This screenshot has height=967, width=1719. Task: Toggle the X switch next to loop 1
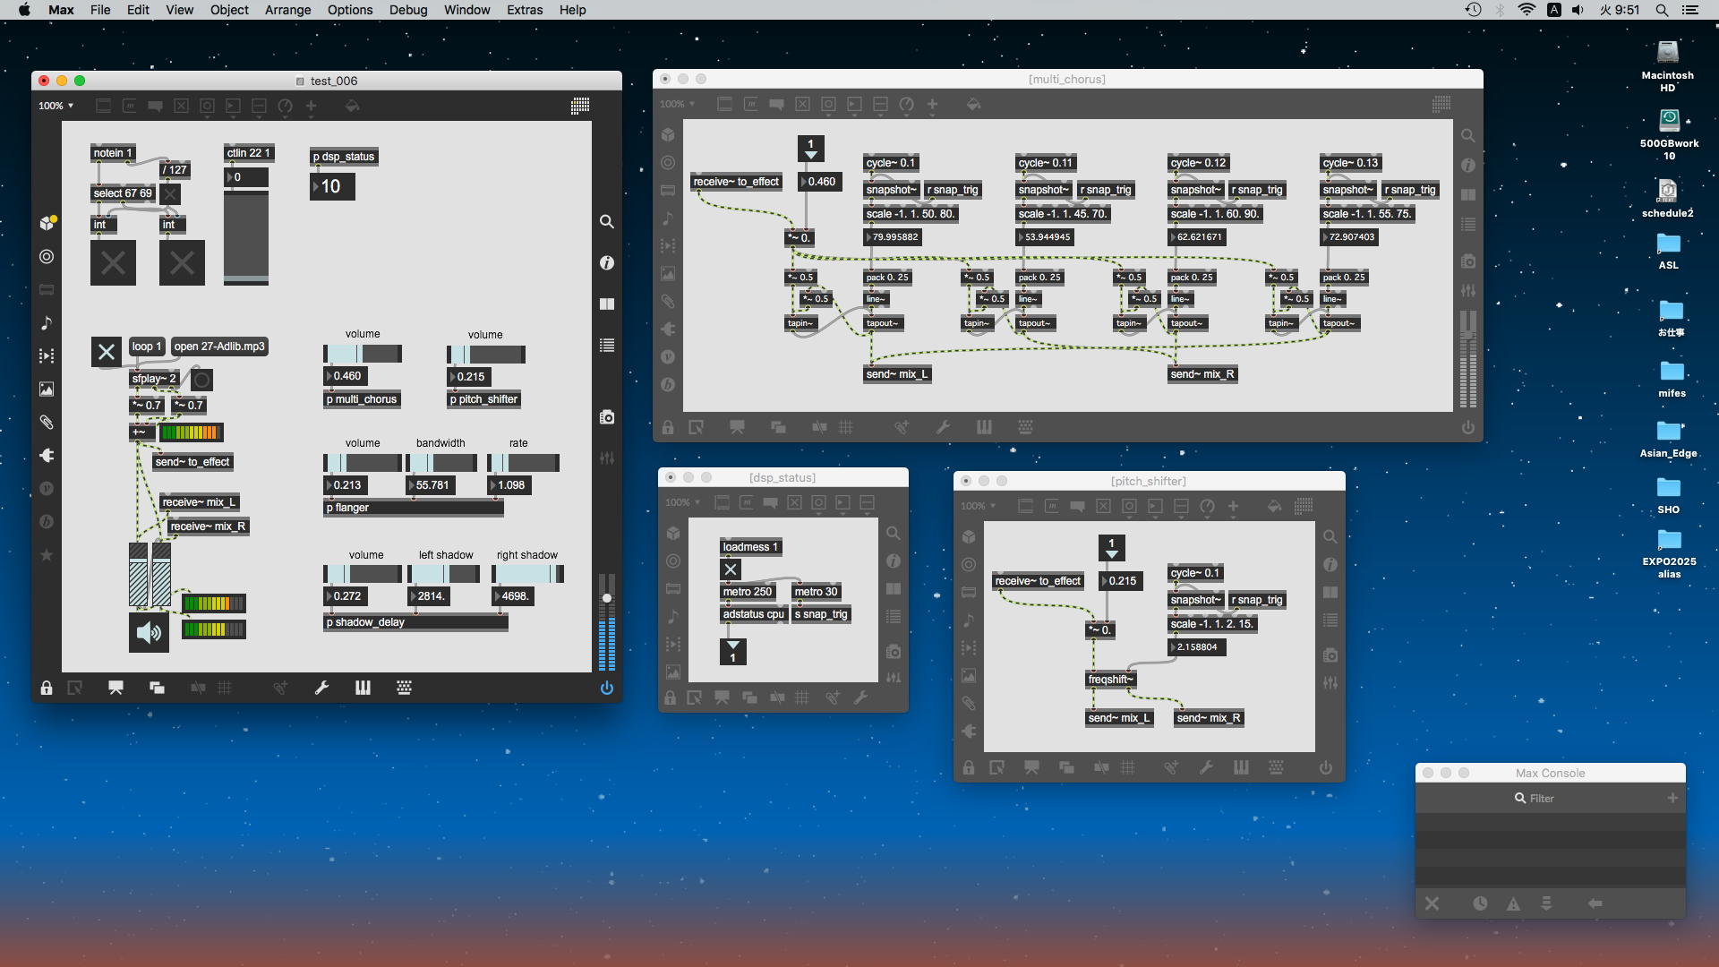(x=106, y=352)
